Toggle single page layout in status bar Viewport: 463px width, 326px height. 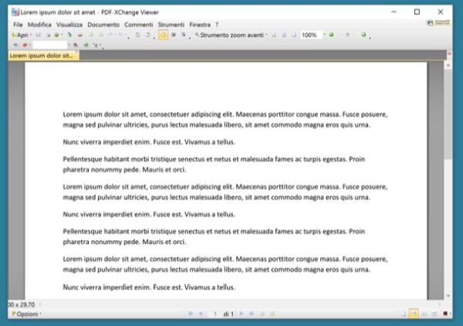click(403, 314)
